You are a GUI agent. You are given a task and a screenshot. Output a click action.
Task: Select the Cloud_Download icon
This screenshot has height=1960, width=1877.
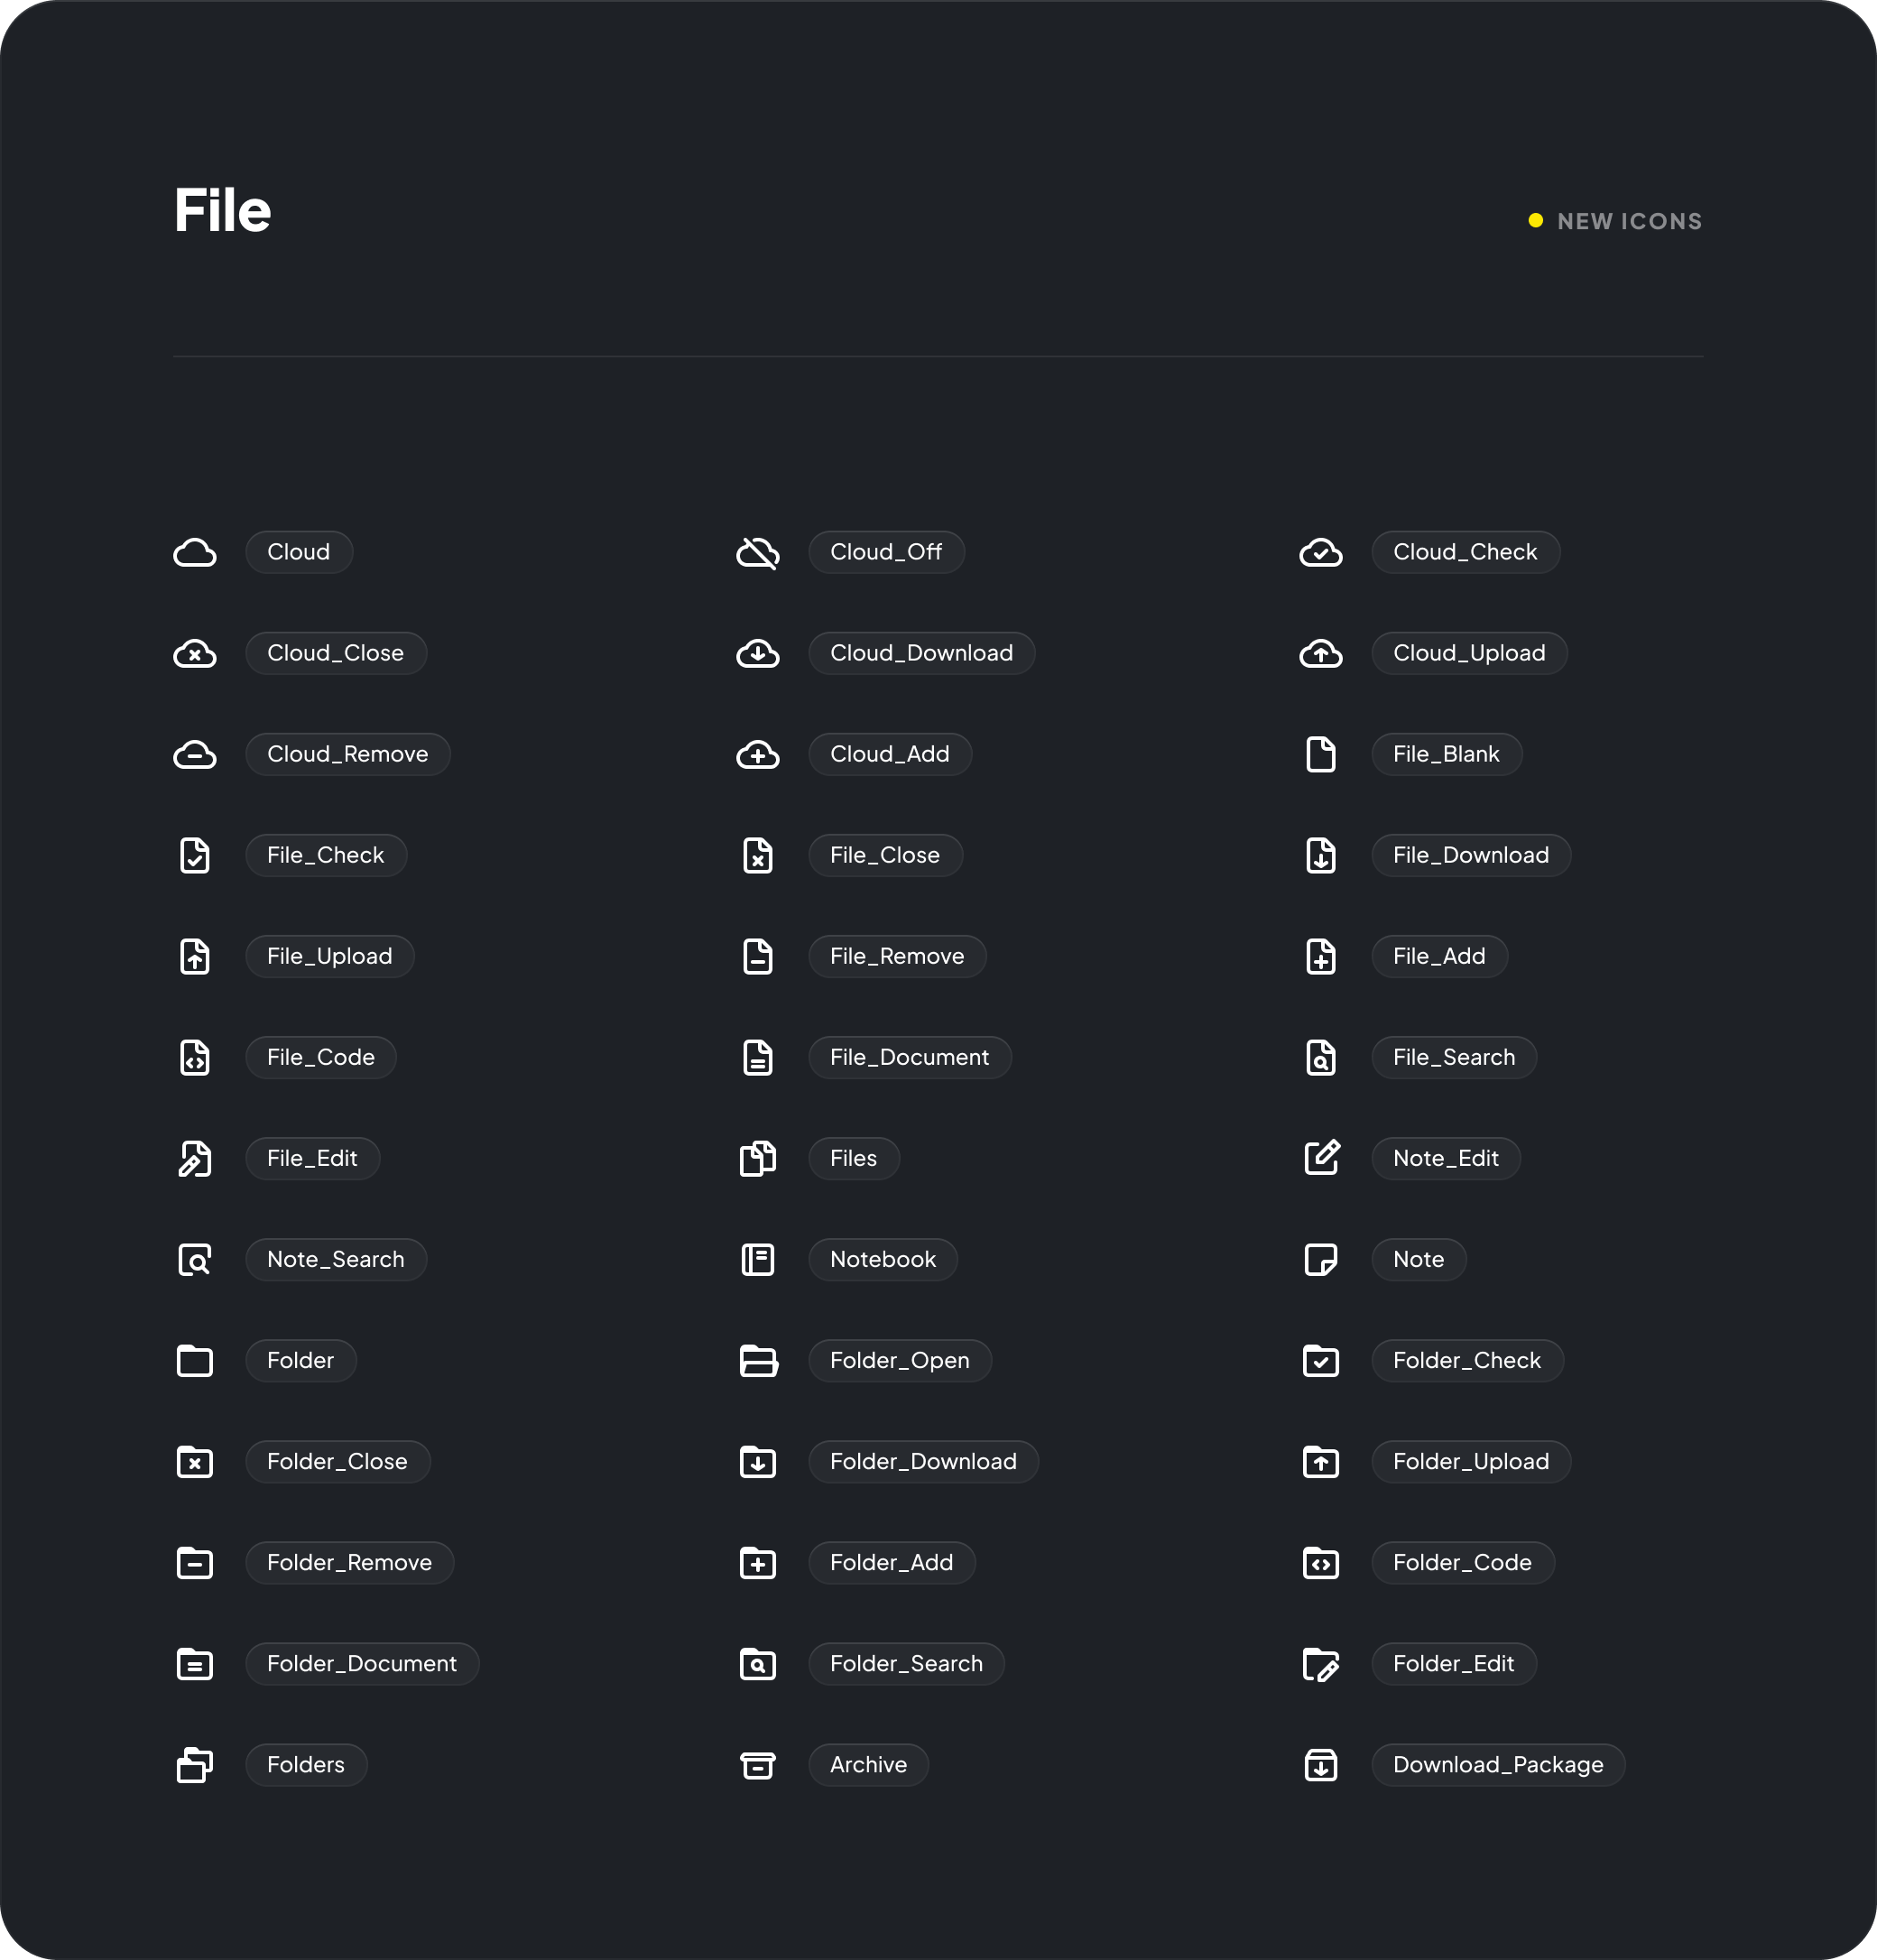[757, 654]
